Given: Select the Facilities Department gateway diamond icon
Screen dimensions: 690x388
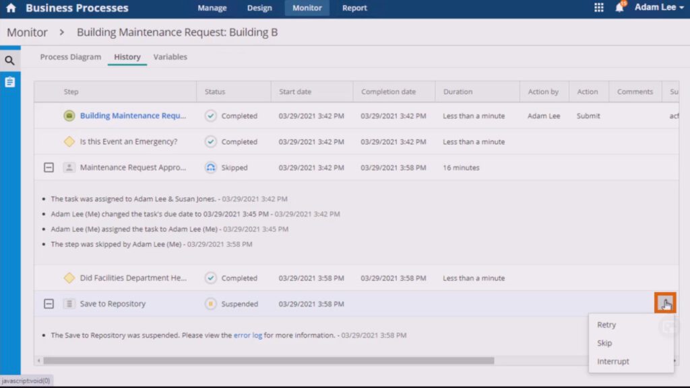Looking at the screenshot, I should coord(69,278).
